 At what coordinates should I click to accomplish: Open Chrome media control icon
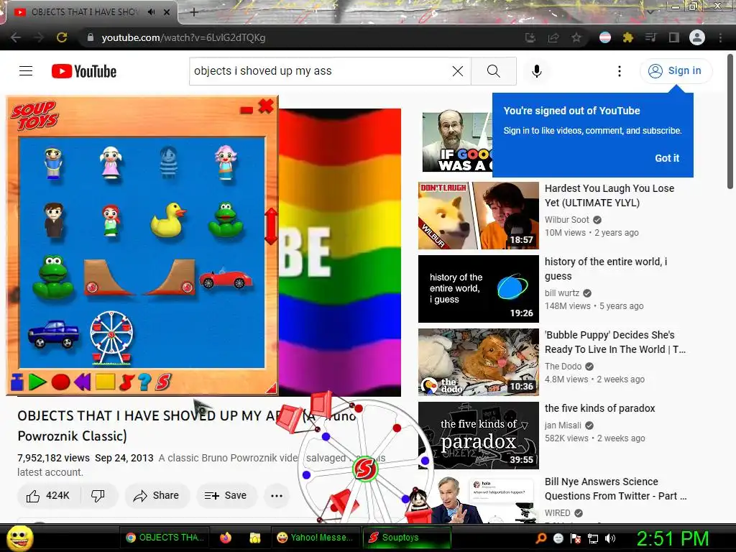(650, 37)
